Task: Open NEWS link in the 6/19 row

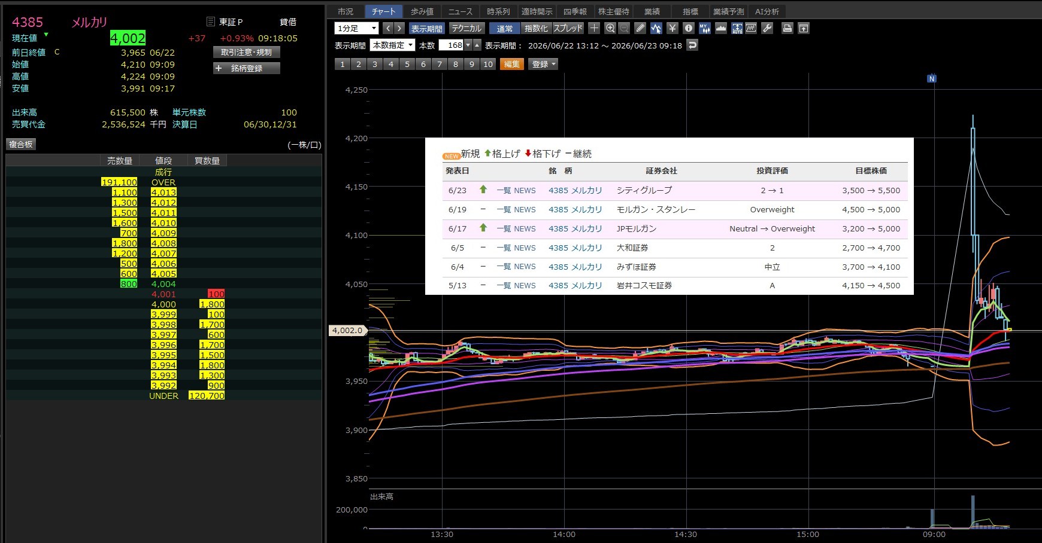Action: coord(525,209)
